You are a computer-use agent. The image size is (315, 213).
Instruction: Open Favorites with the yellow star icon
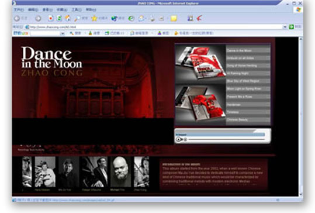point(94,19)
